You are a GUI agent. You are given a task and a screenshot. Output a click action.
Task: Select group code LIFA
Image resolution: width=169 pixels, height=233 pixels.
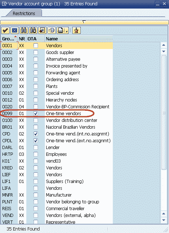coord(6,188)
